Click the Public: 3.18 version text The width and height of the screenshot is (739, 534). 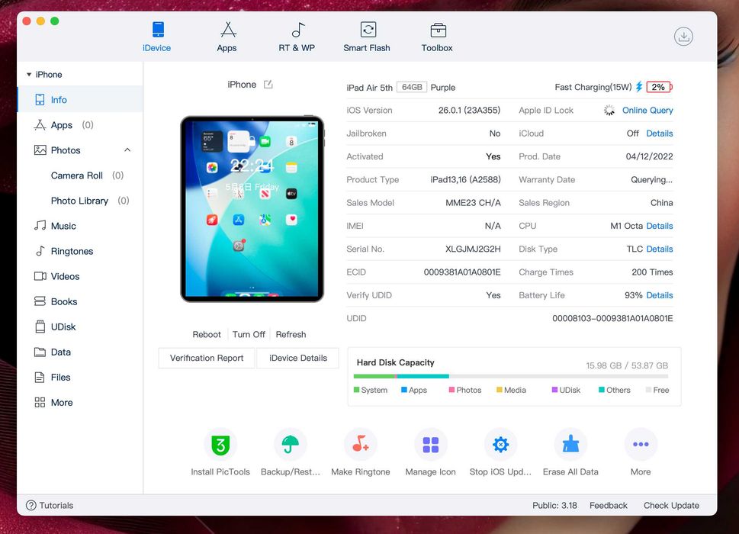pyautogui.click(x=554, y=505)
